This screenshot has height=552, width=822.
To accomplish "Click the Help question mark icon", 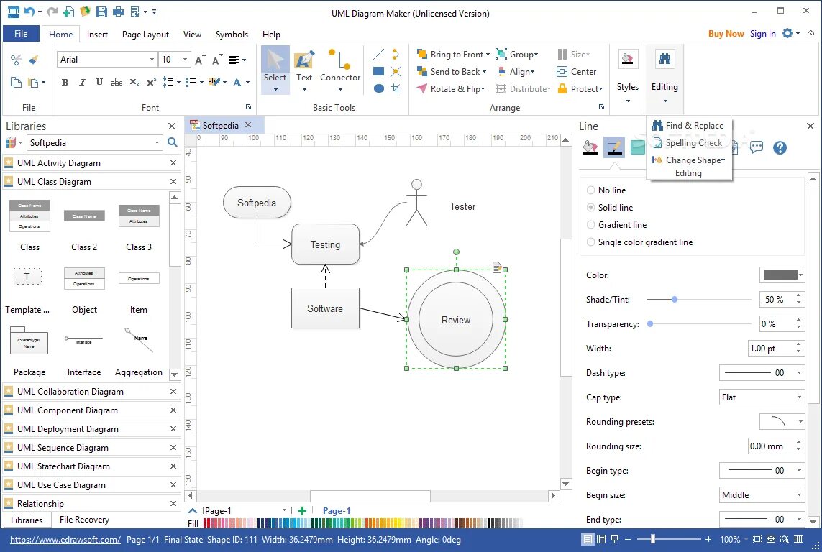I will (x=779, y=147).
